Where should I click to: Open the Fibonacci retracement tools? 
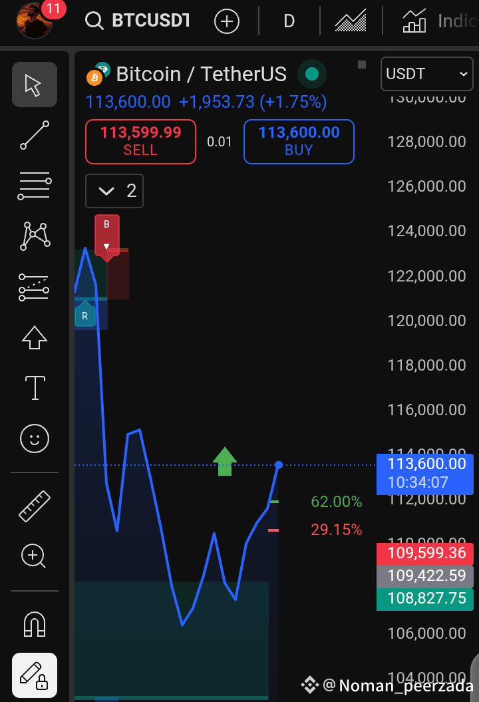(35, 186)
